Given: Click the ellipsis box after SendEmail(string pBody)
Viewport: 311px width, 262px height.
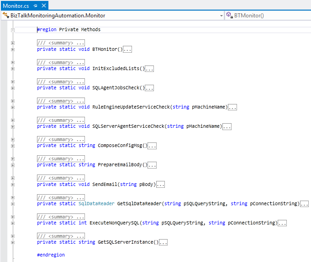Looking at the screenshot, I should [x=160, y=185].
